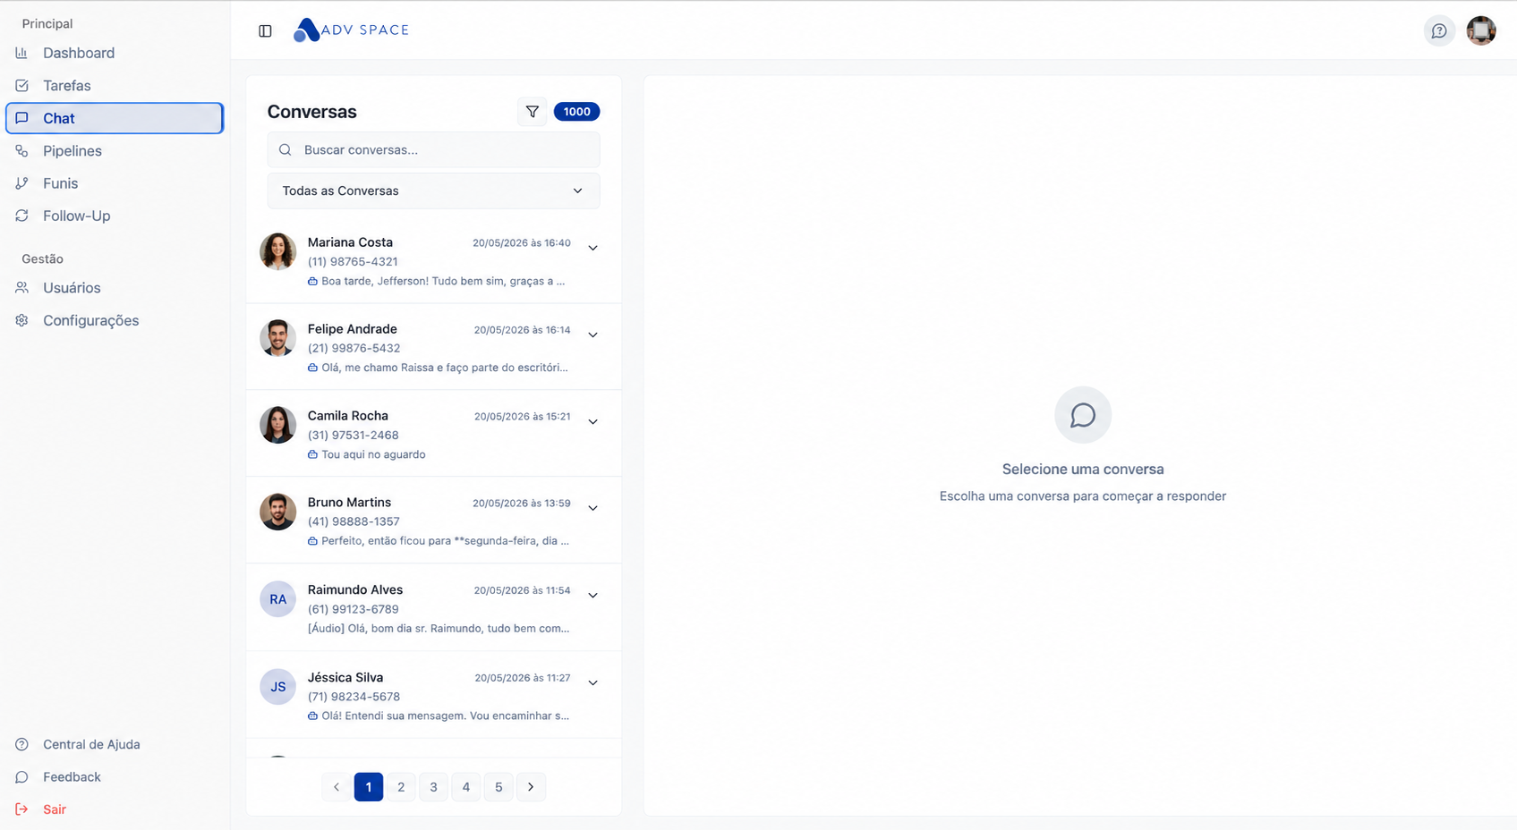Expand Mariana Costa conversation chevron
The image size is (1517, 830).
592,248
